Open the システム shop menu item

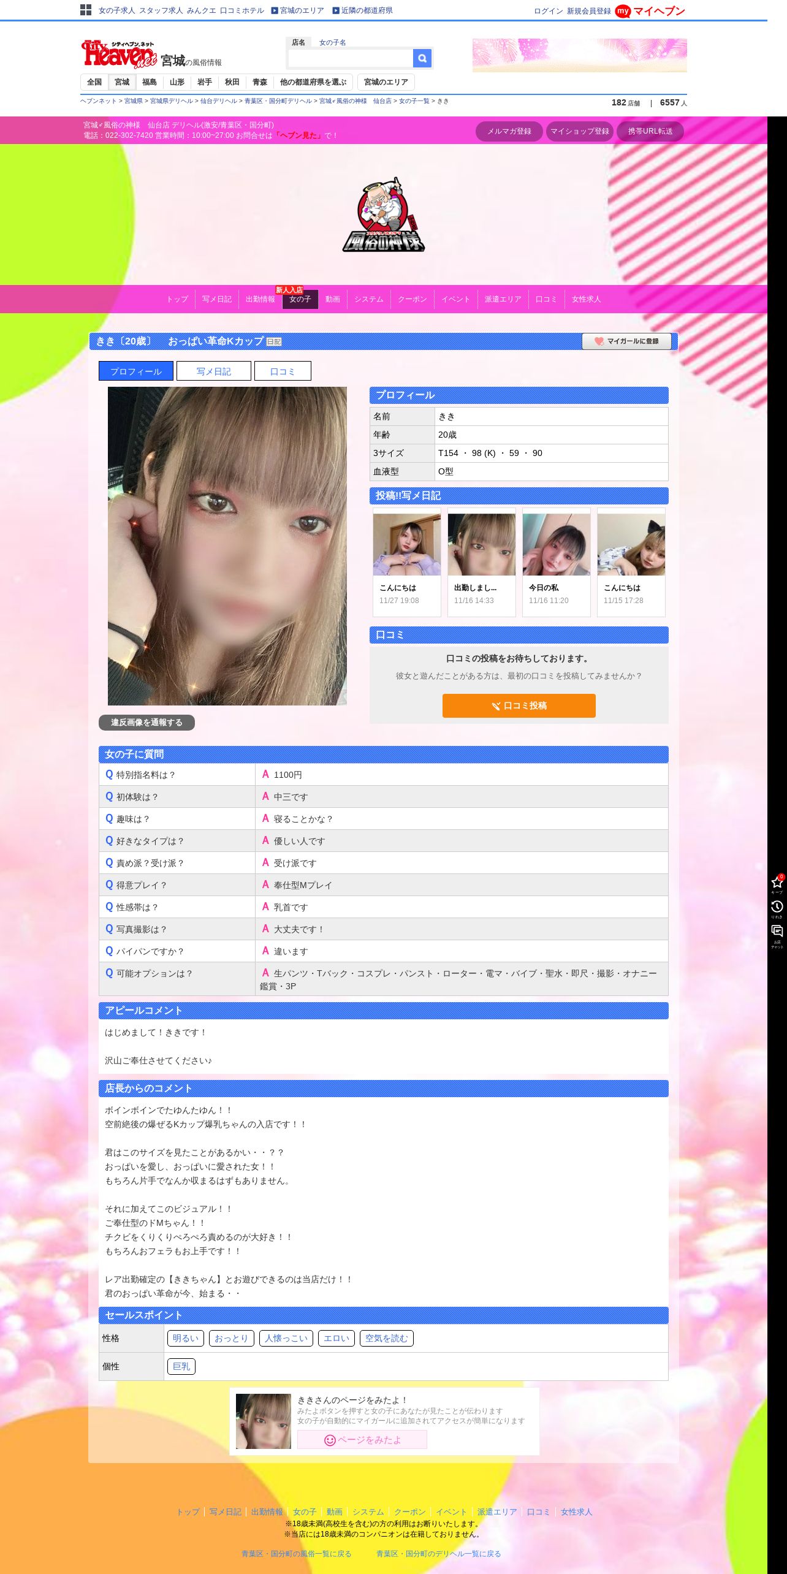pyautogui.click(x=369, y=299)
